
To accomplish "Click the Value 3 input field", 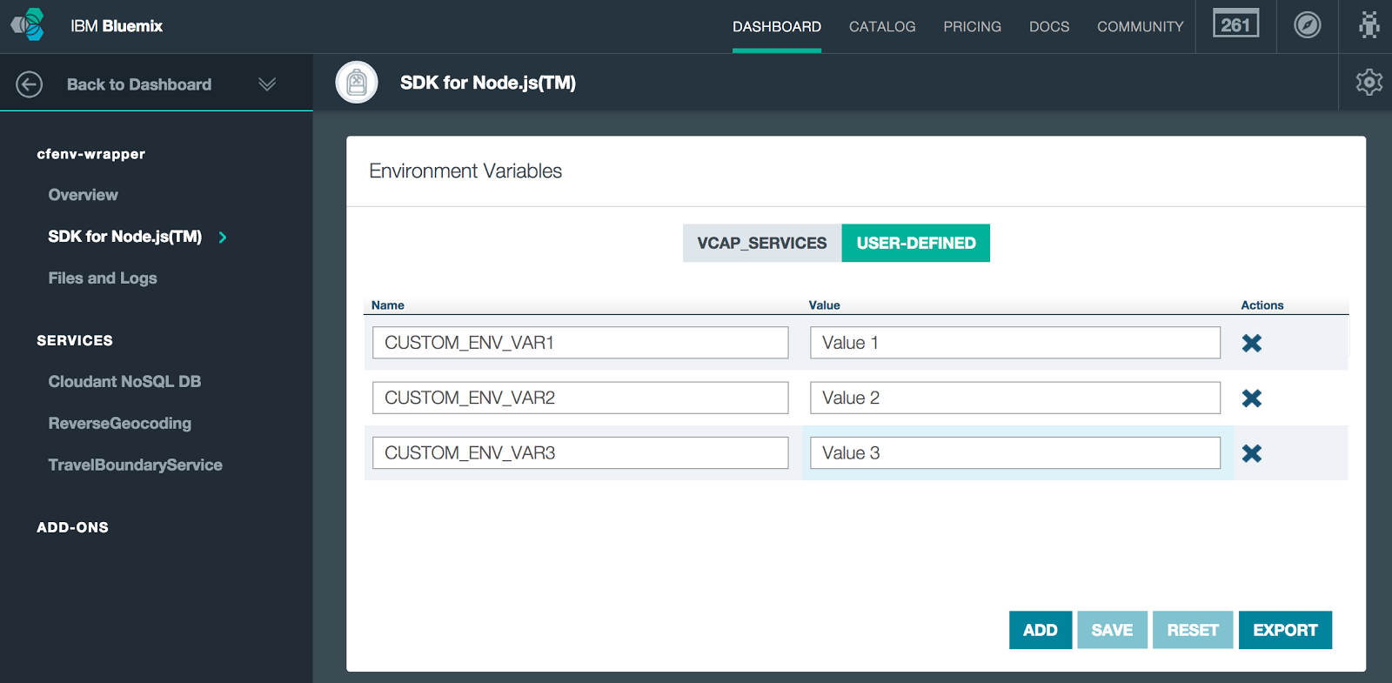I will click(x=1015, y=453).
